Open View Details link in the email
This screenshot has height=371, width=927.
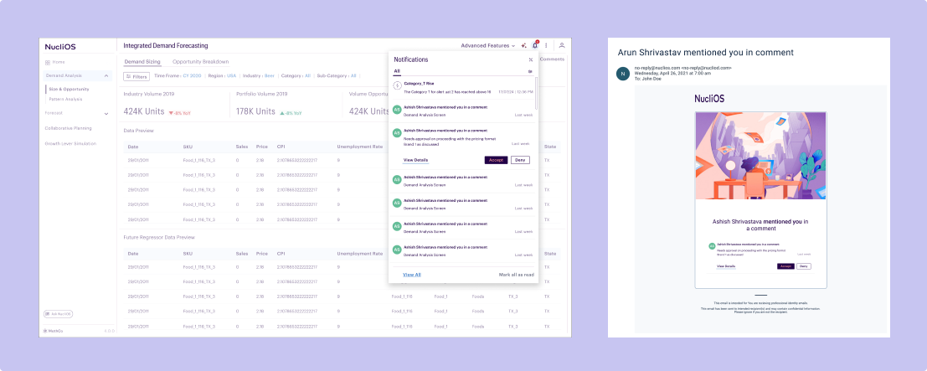tap(726, 266)
